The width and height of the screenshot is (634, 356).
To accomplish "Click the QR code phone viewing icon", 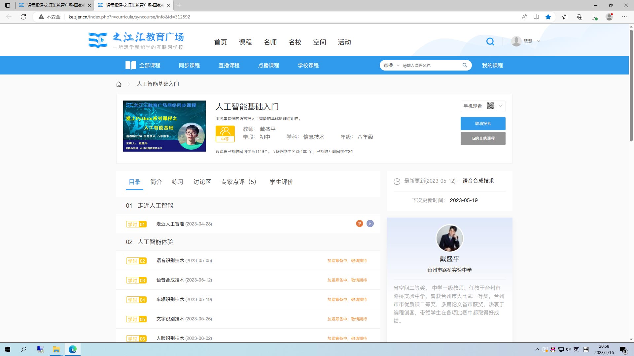I will (491, 106).
